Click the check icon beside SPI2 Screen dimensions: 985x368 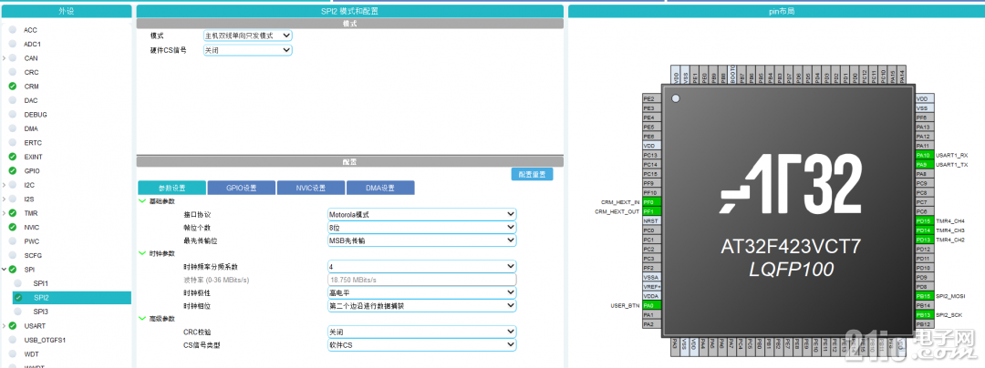click(x=18, y=298)
